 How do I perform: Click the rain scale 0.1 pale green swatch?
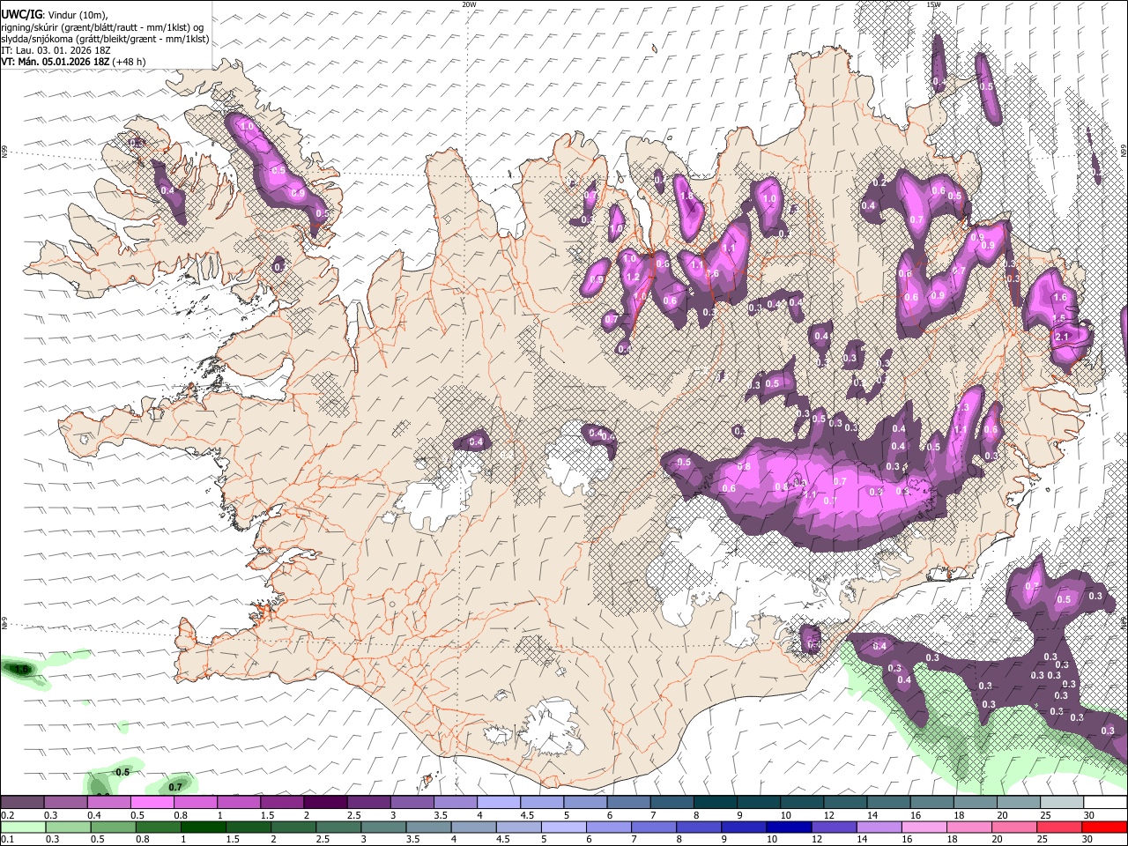(x=23, y=827)
